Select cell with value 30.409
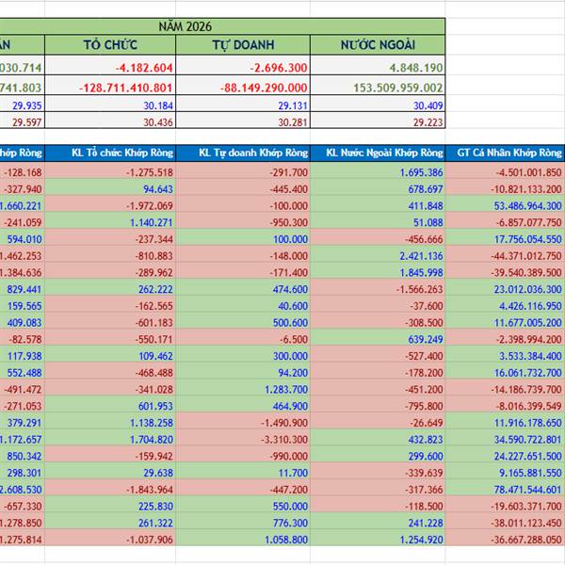The width and height of the screenshot is (565, 565). coord(378,104)
